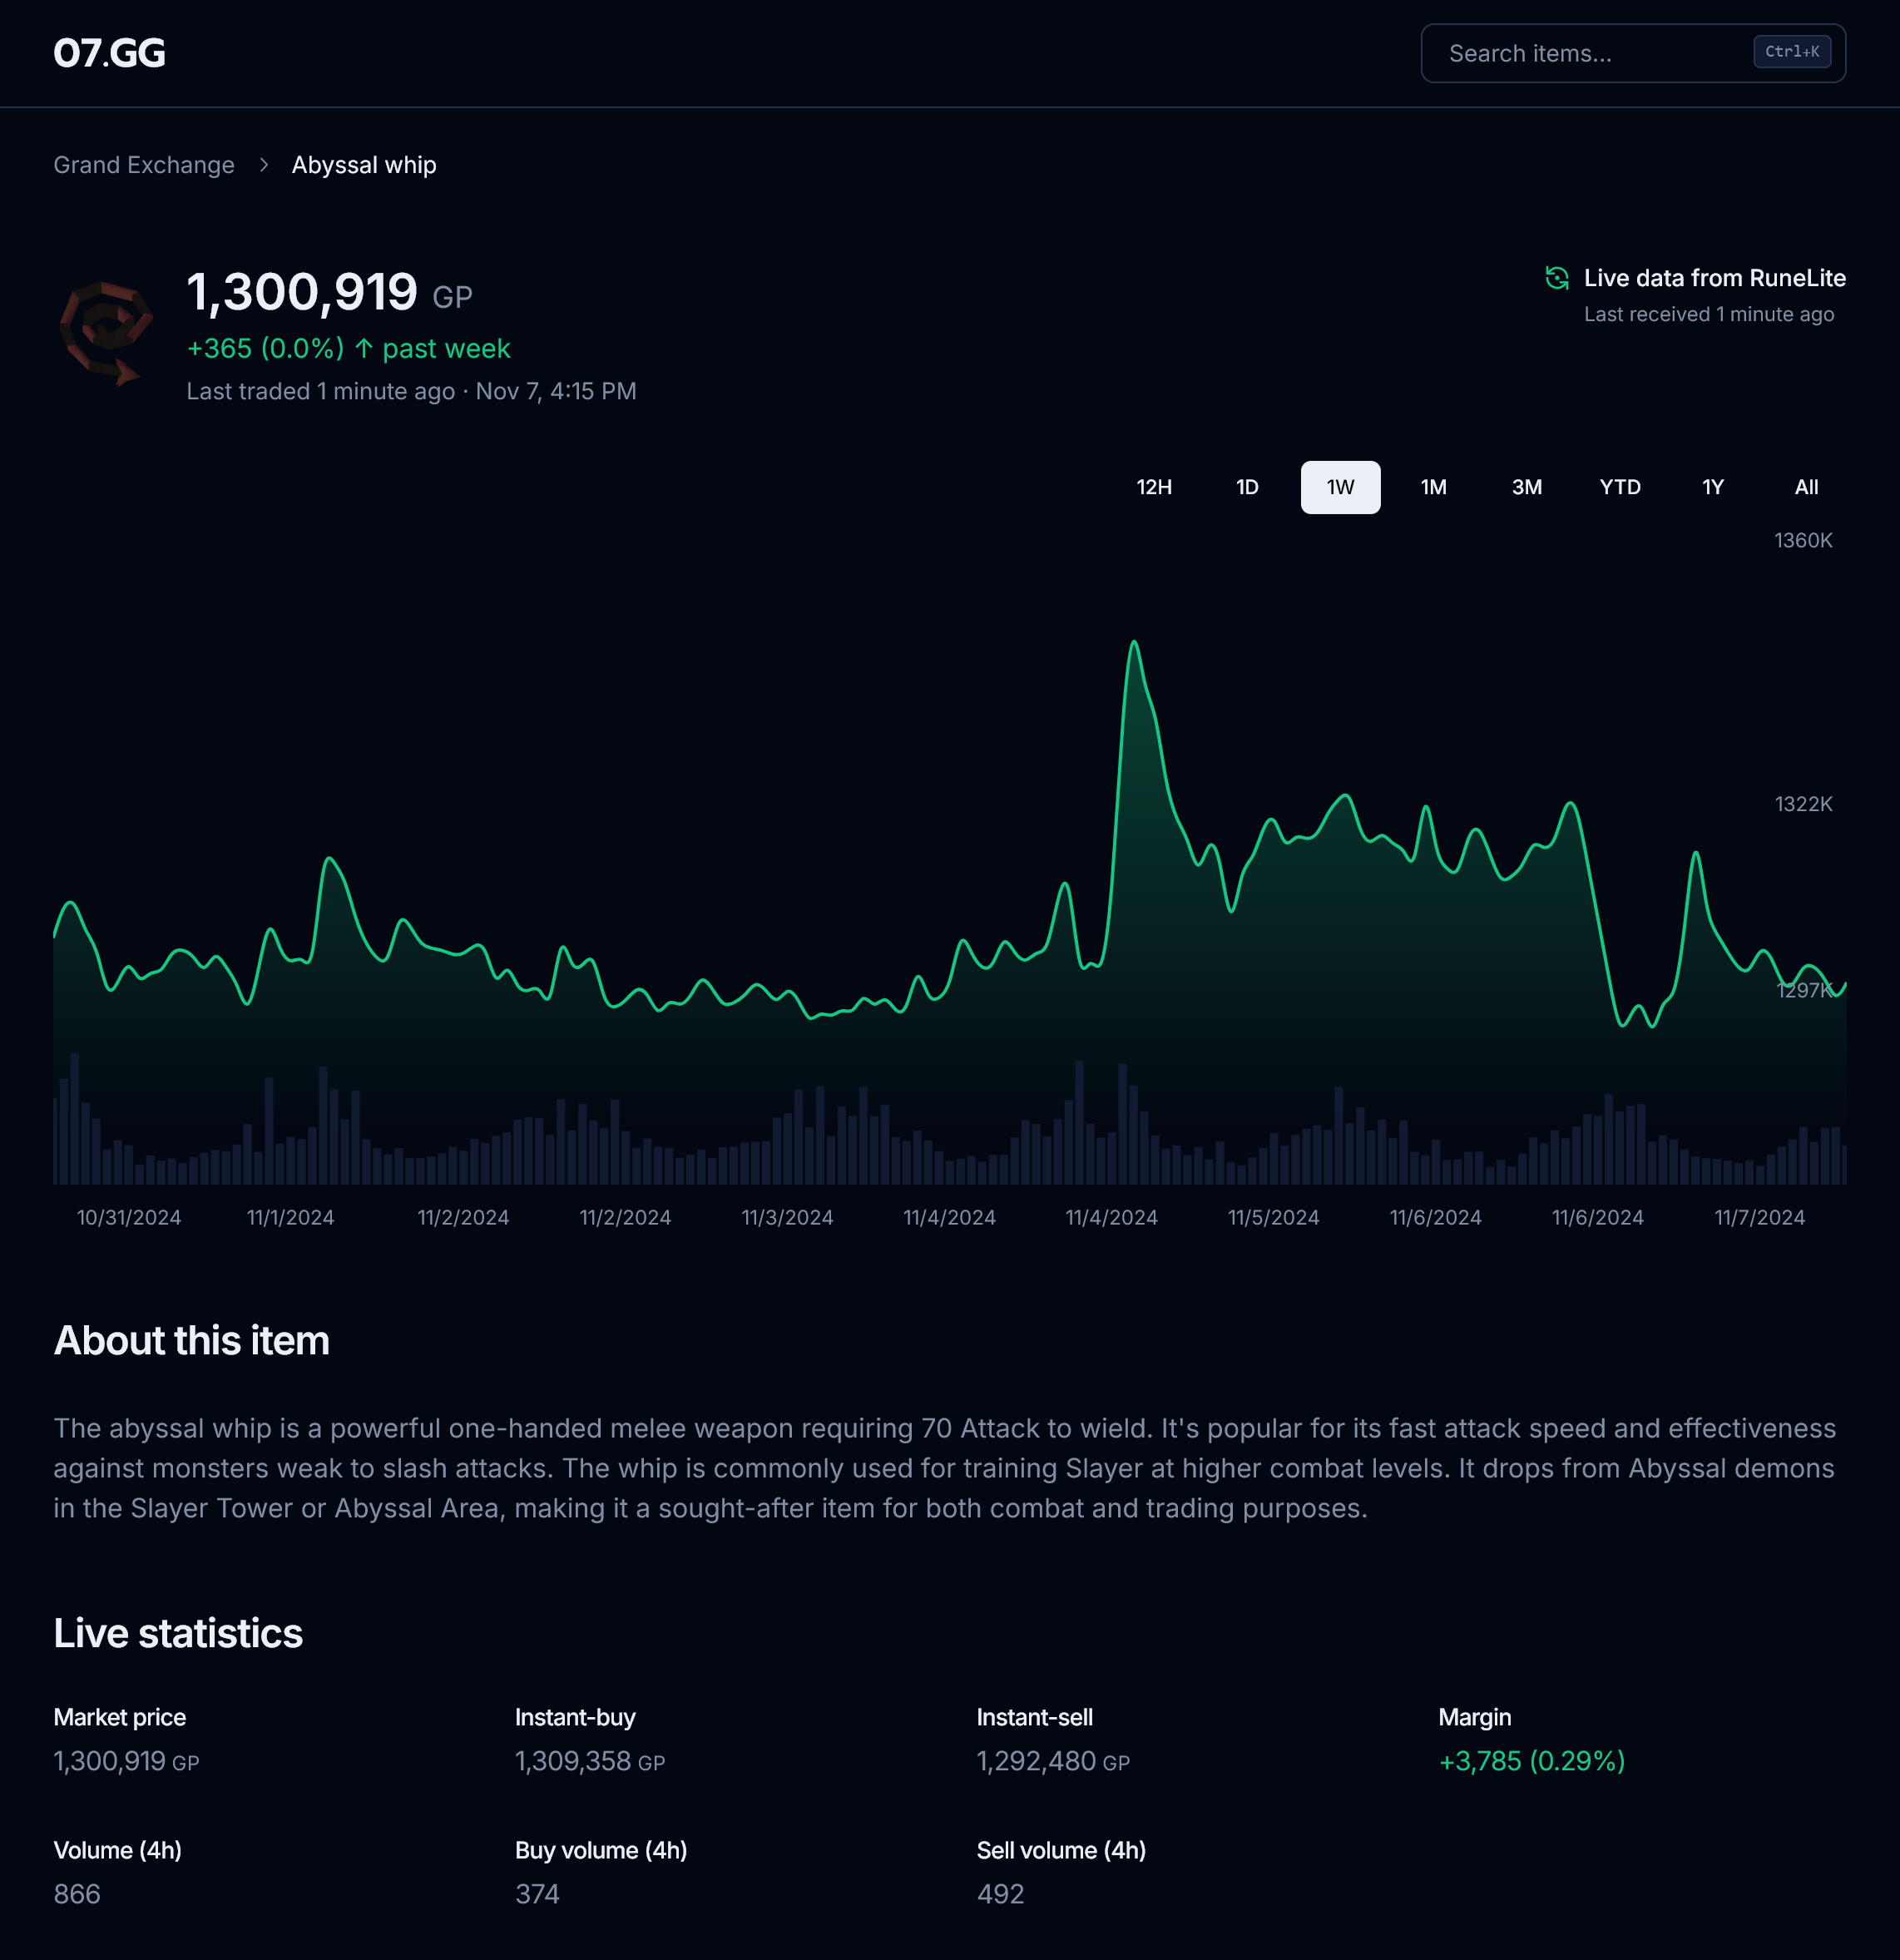Viewport: 1900px width, 1960px height.
Task: Click the RuneLite live data sync icon
Action: point(1557,278)
